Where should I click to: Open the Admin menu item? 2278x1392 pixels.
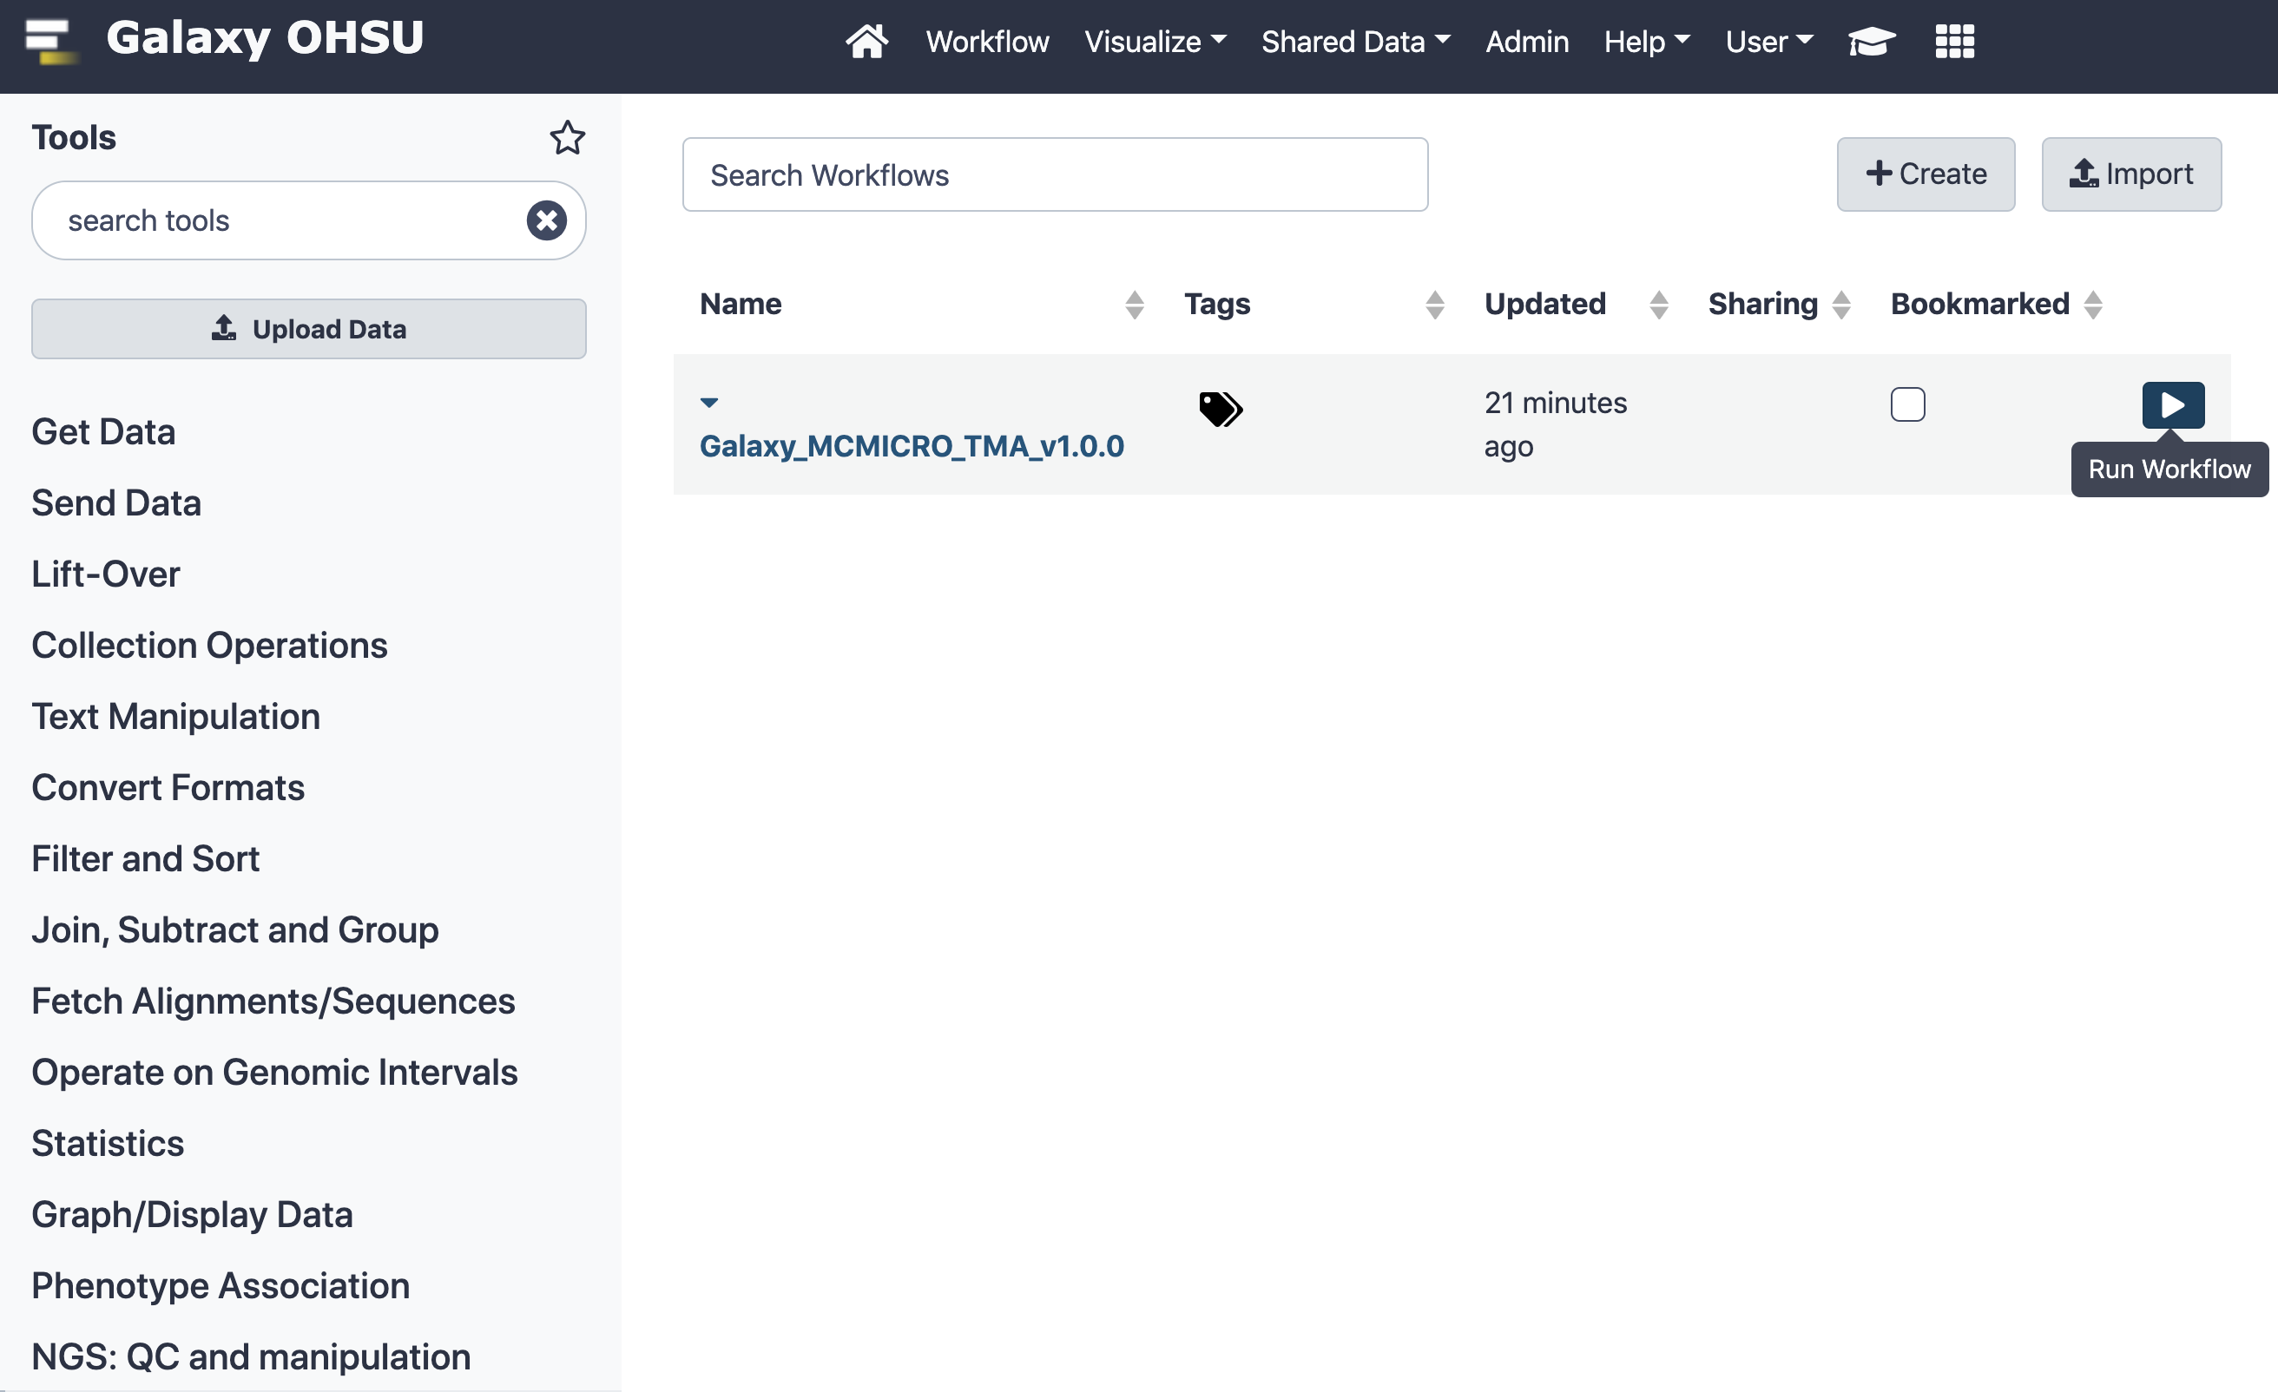point(1526,42)
